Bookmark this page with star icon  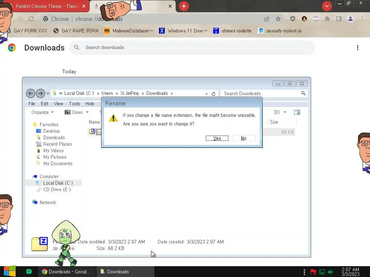point(278,19)
